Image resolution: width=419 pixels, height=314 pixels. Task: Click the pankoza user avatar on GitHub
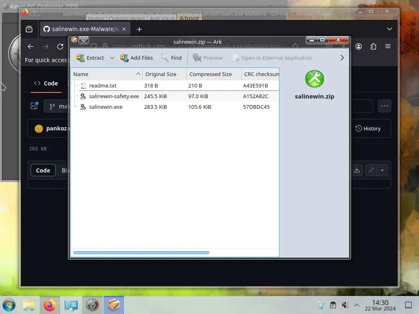[x=39, y=129]
